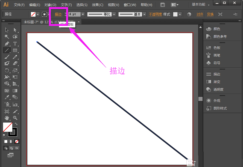
Task: Select the Warp tool
Action: click(x=7, y=77)
